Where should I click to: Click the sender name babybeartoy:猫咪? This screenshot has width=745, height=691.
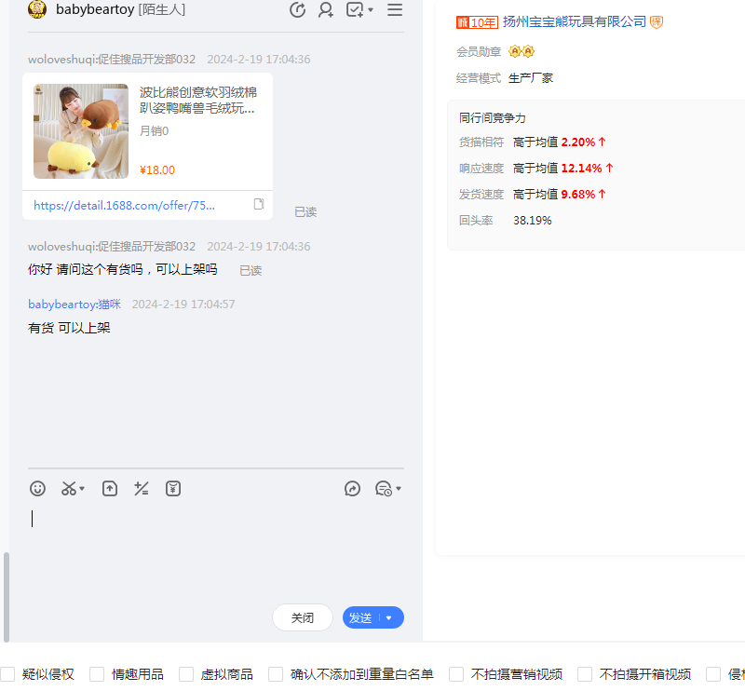pyautogui.click(x=74, y=305)
